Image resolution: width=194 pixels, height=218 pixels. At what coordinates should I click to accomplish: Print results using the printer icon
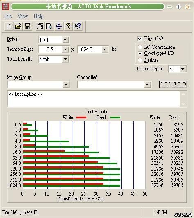click(x=40, y=26)
